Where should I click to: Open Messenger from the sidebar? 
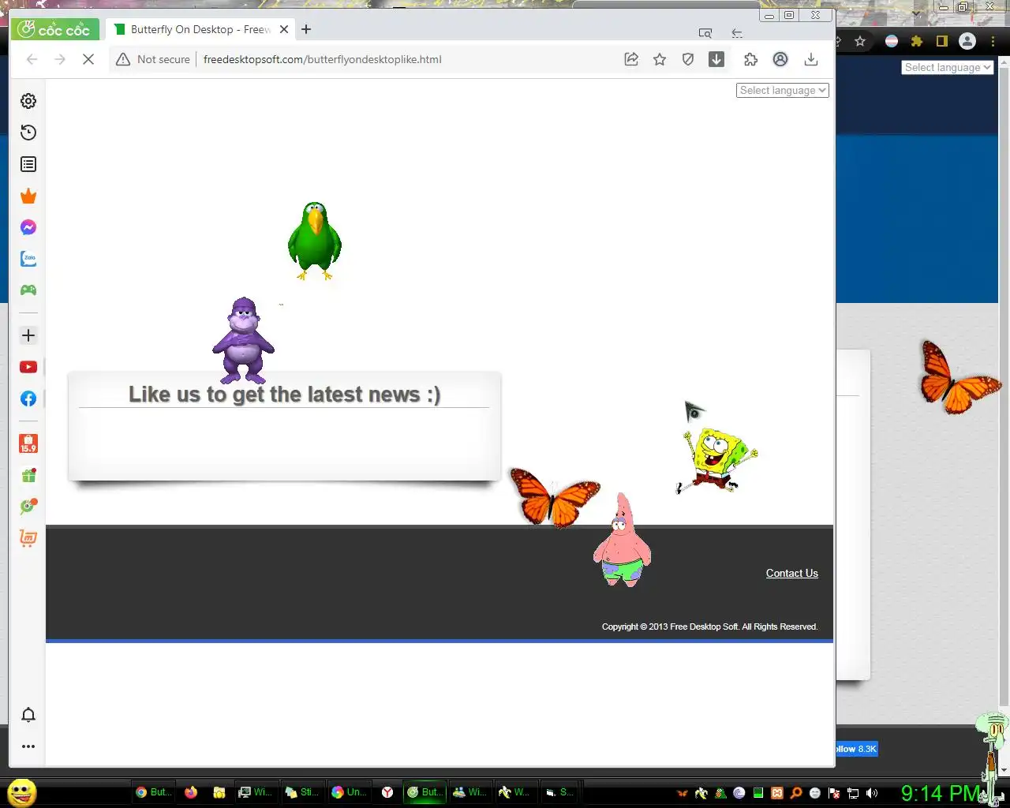[x=28, y=227]
